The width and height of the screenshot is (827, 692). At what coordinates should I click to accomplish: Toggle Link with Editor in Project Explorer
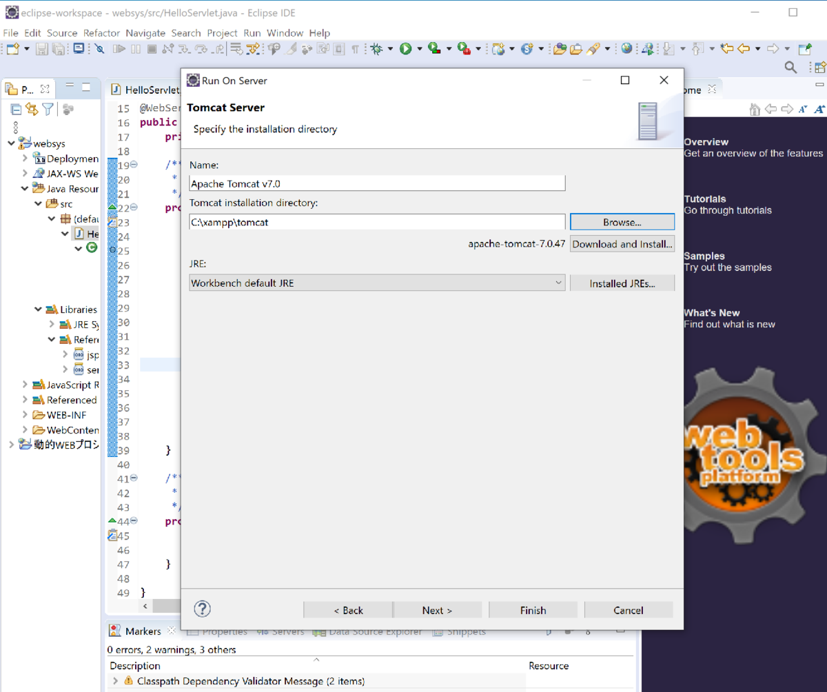pos(32,109)
